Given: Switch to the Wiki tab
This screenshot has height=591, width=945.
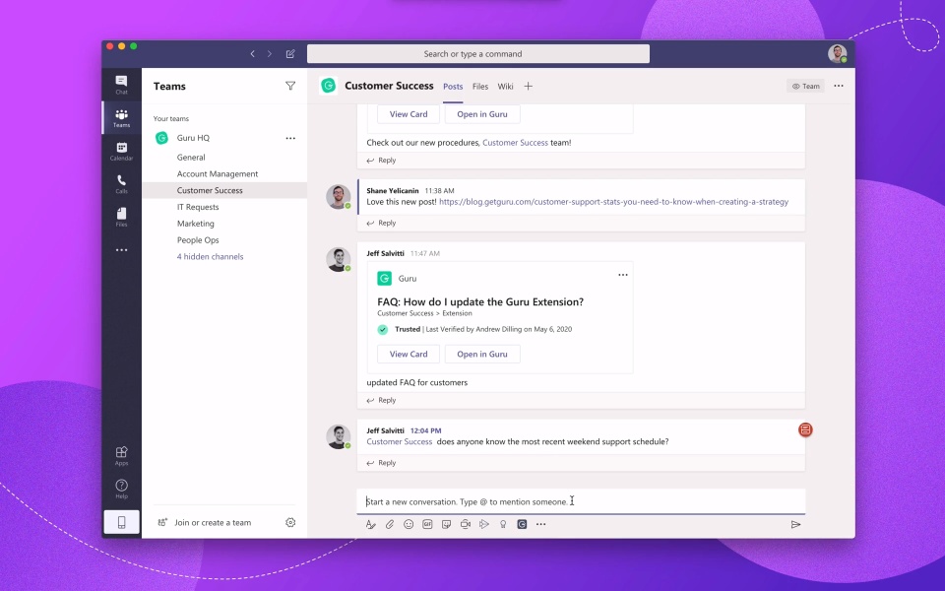Looking at the screenshot, I should tap(505, 86).
